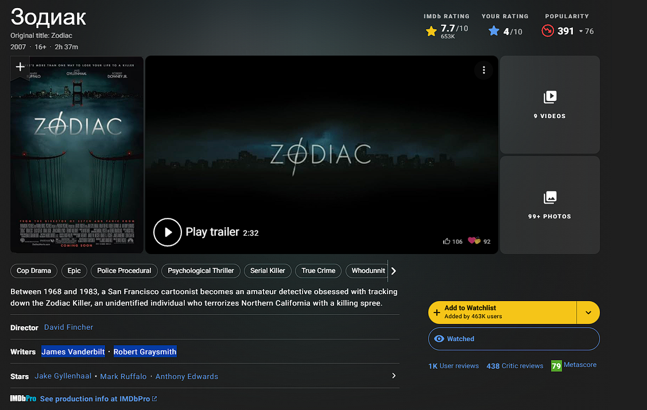Select the Serial Killer chip
Viewport: 647px width, 410px height.
click(x=268, y=271)
